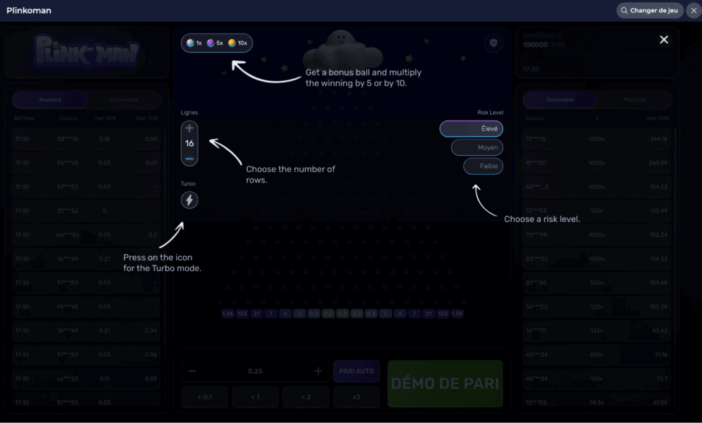Click player 21***32 in bets list

point(68,211)
